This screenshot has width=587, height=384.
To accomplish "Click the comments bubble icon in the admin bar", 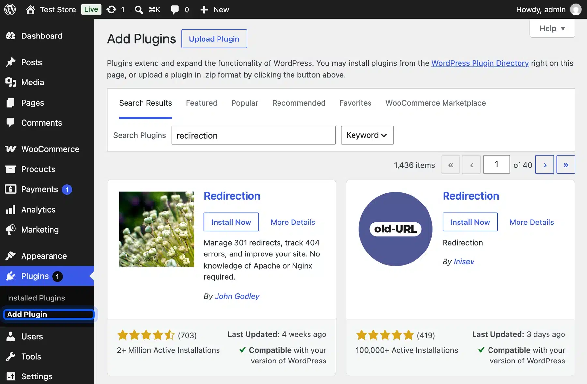I will (x=175, y=10).
